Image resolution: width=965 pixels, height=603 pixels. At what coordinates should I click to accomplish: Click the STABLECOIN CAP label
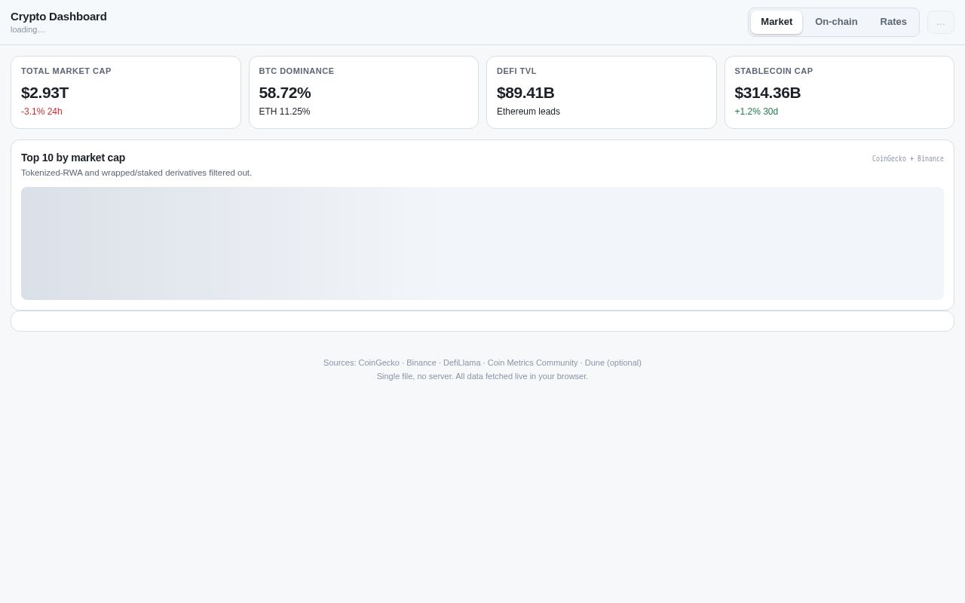pos(774,71)
